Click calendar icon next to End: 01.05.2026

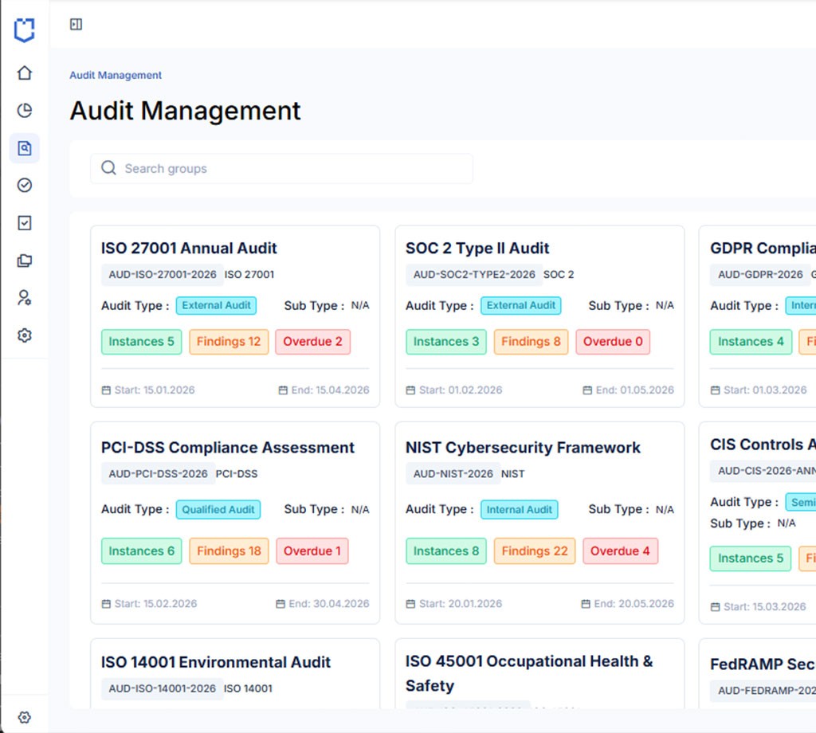click(587, 390)
